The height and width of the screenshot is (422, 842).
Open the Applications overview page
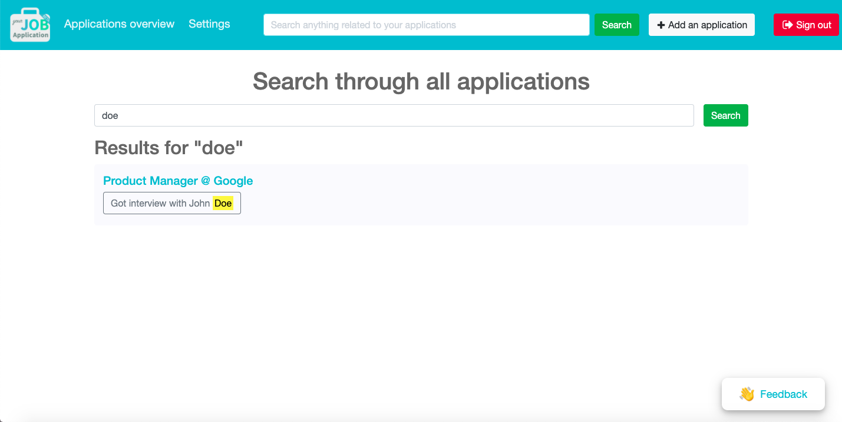tap(119, 24)
